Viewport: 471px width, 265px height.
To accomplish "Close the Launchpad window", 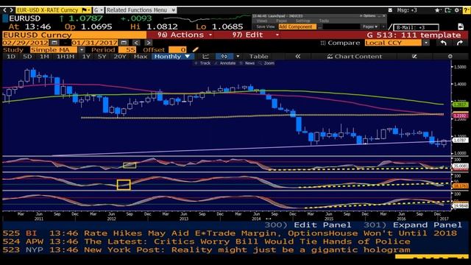I will click(x=384, y=16).
